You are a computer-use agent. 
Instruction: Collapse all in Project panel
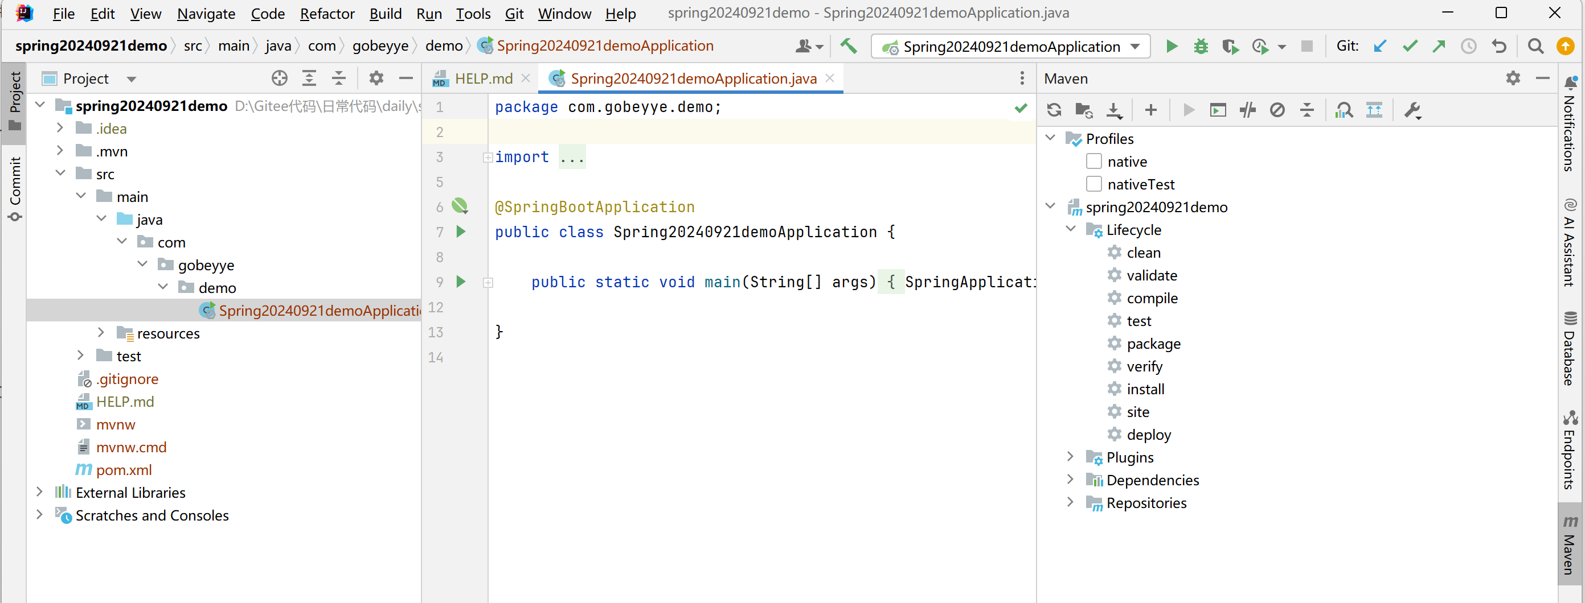(x=338, y=78)
